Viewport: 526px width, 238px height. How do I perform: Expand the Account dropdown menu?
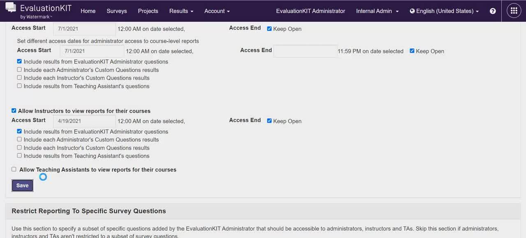(x=217, y=11)
